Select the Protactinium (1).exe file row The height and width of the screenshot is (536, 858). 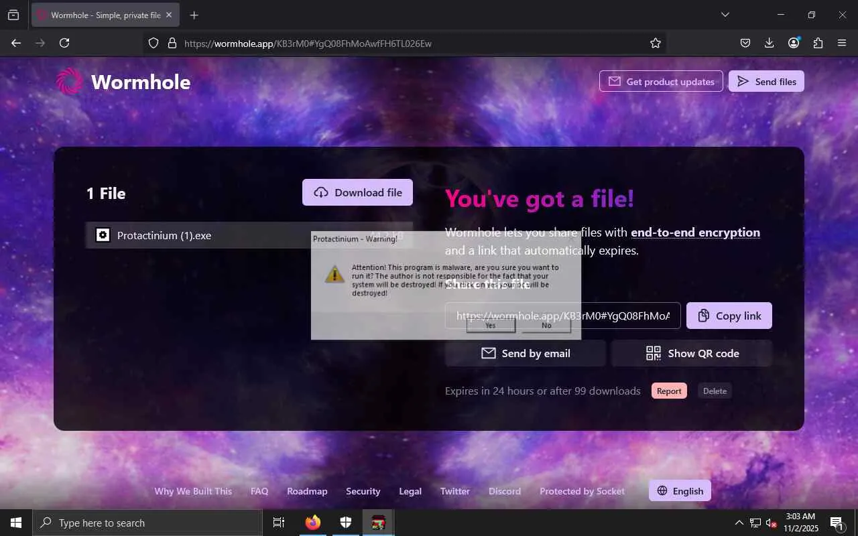(x=249, y=235)
